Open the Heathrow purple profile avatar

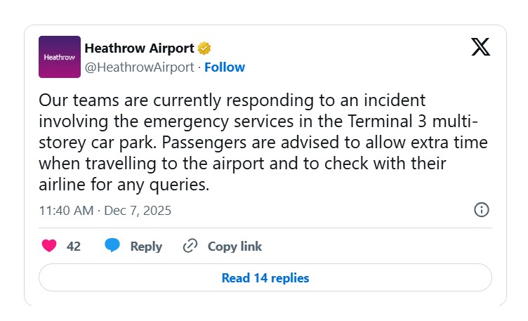pyautogui.click(x=59, y=57)
